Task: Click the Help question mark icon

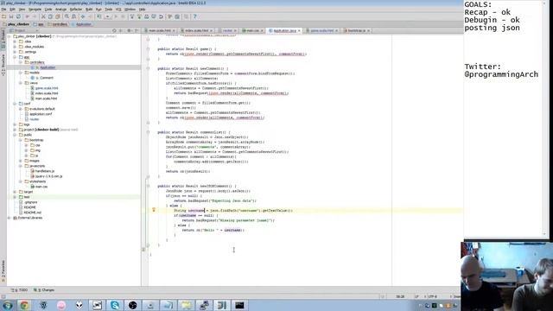Action: 194,16
